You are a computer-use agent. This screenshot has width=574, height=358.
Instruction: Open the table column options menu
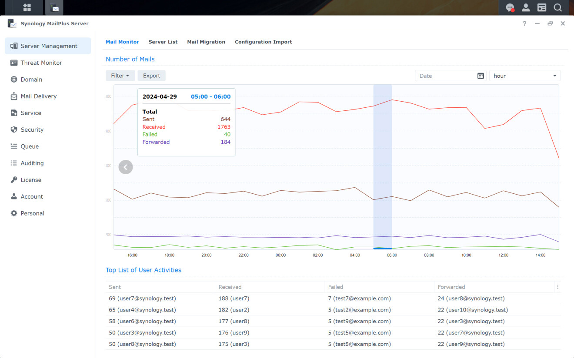557,287
